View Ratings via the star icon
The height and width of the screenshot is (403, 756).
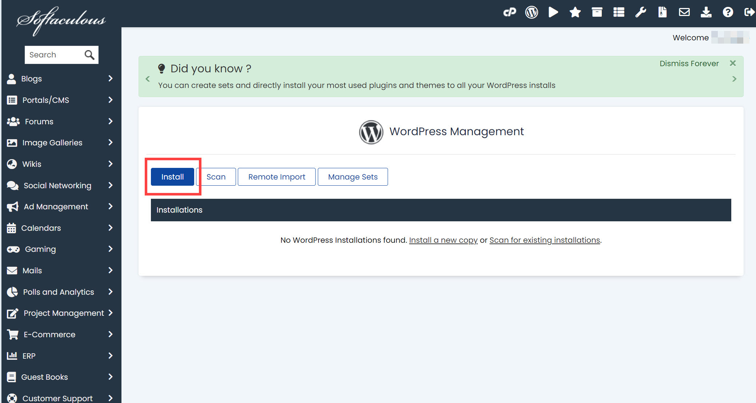coord(575,12)
